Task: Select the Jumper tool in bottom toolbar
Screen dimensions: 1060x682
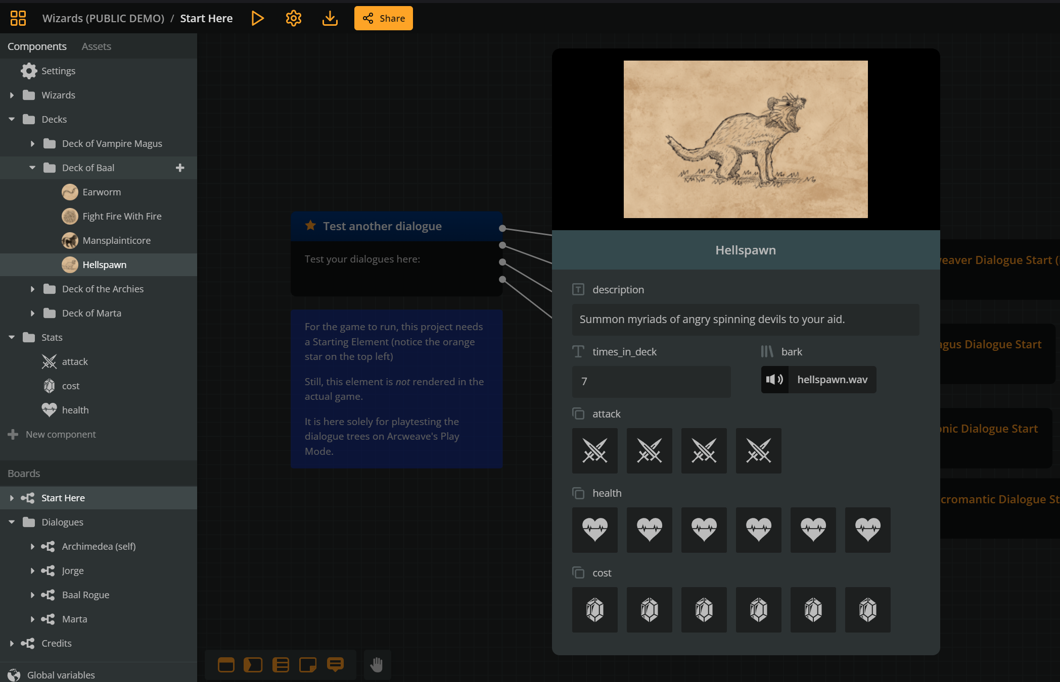Action: [253, 665]
